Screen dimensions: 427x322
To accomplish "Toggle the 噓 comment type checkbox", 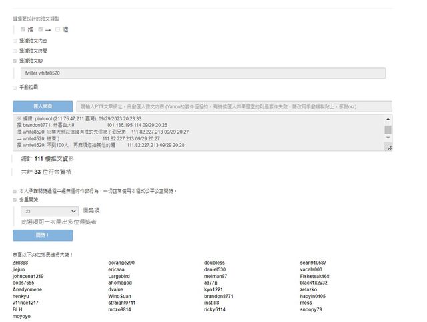I will click(58, 29).
